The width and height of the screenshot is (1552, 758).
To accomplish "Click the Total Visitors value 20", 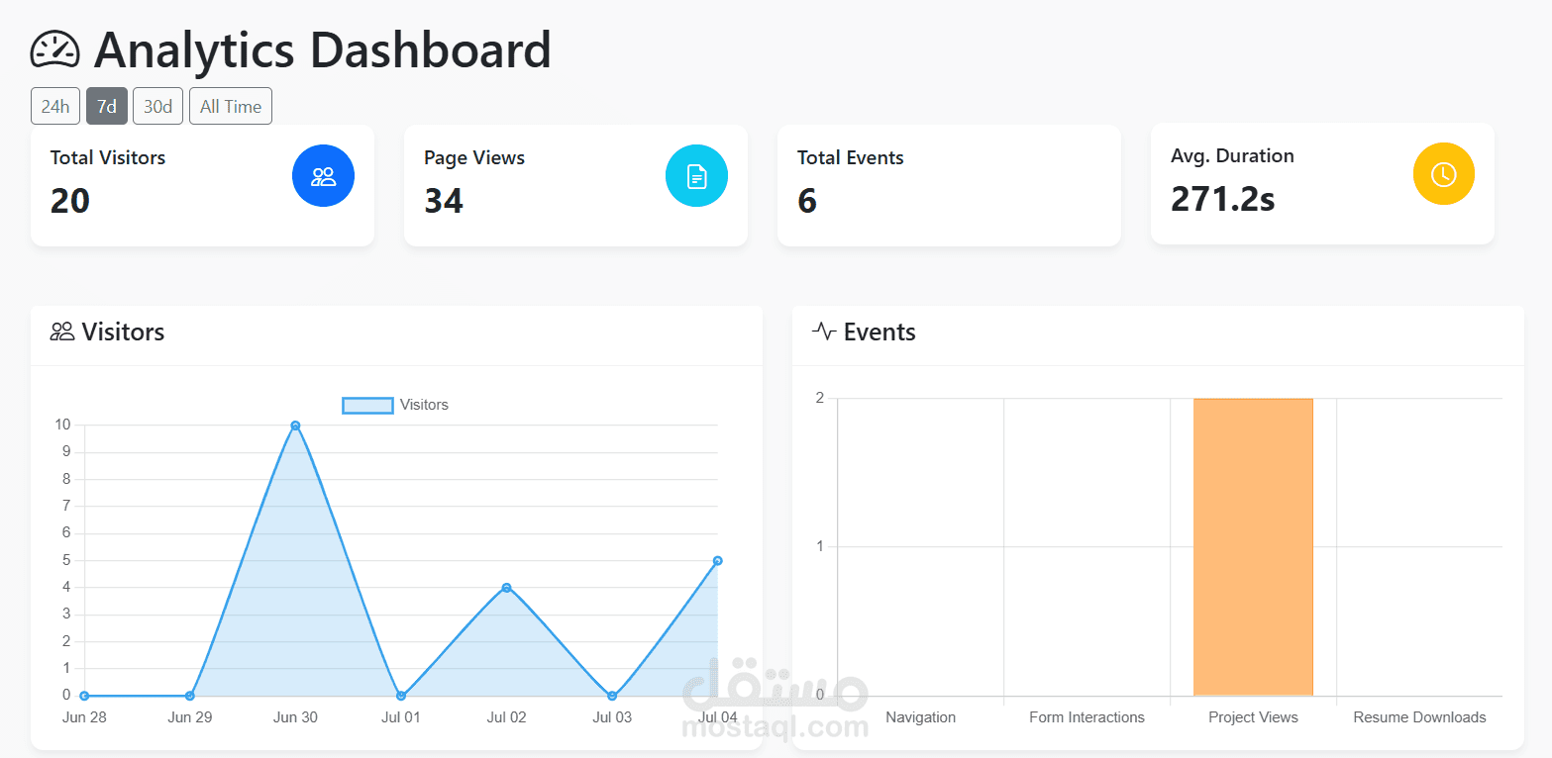I will (70, 201).
